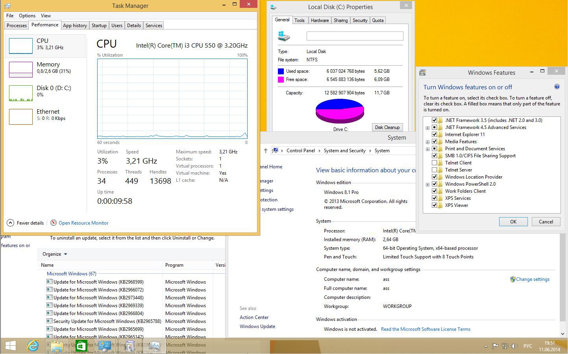Click the Disk Cleanup button
Viewport: 568px width, 354px height.
click(387, 127)
